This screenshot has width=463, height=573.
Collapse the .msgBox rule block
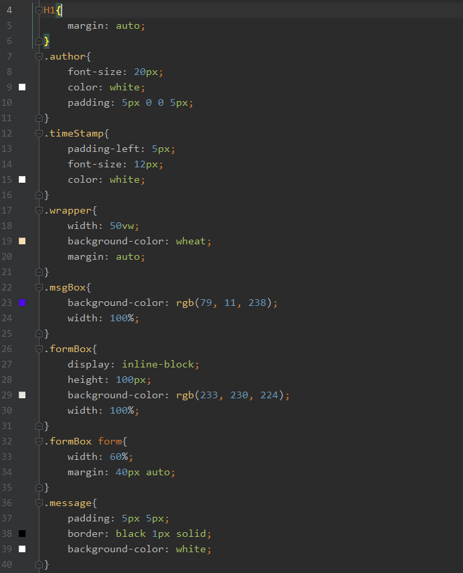[39, 288]
